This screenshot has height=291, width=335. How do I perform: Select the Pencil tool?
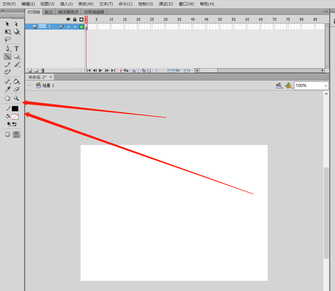[x=7, y=65]
